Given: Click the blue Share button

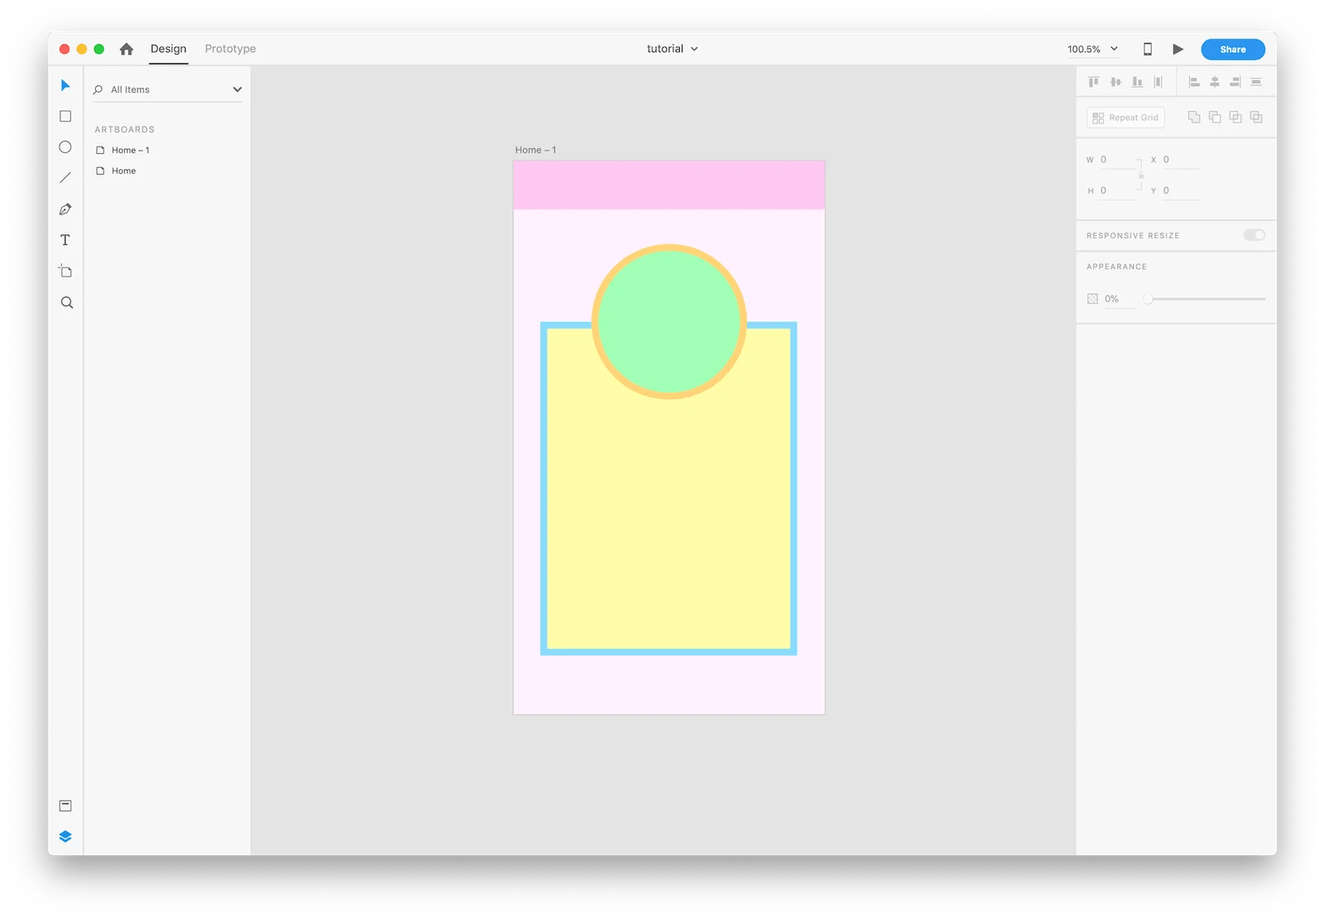Looking at the screenshot, I should (1233, 50).
